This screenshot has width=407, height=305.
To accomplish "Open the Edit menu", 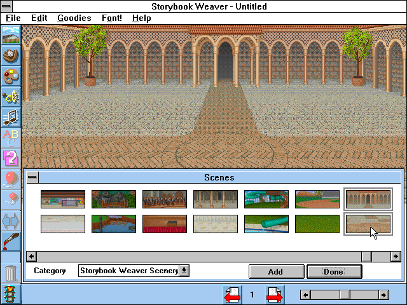I will click(x=39, y=18).
